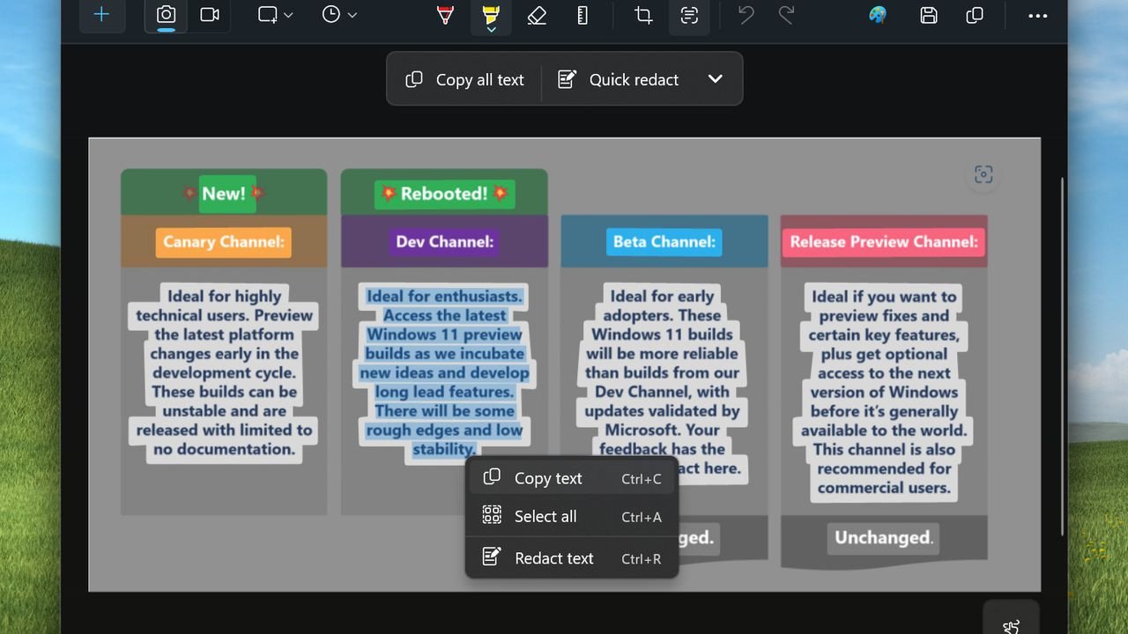1128x634 pixels.
Task: Click the vertical scrollbar beside the image
Action: 1061,357
